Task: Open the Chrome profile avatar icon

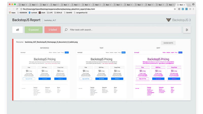Action: point(193,4)
